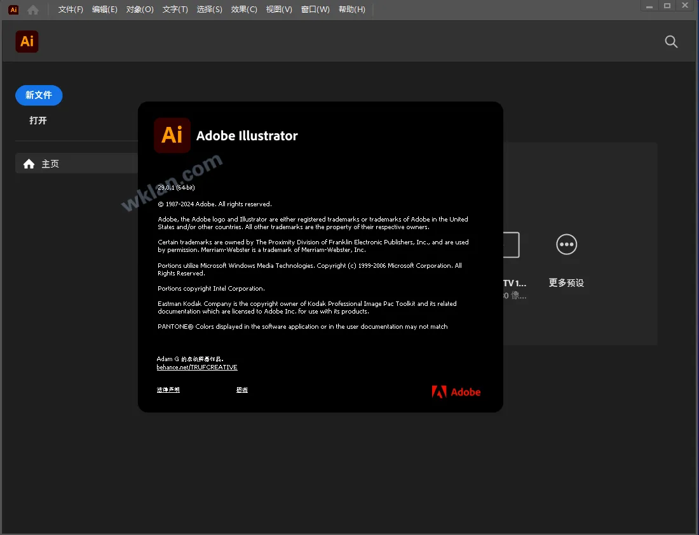The height and width of the screenshot is (535, 699).
Task: Click the blue 新文件 button
Action: [x=39, y=95]
